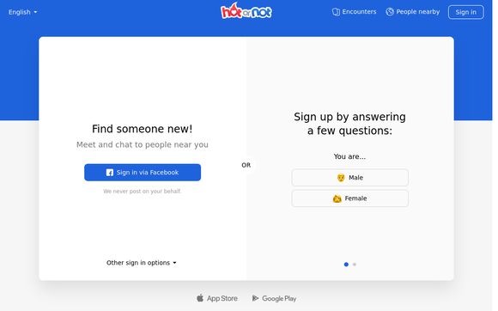This screenshot has height=311, width=498.
Task: Open the People nearby menu item
Action: point(413,12)
